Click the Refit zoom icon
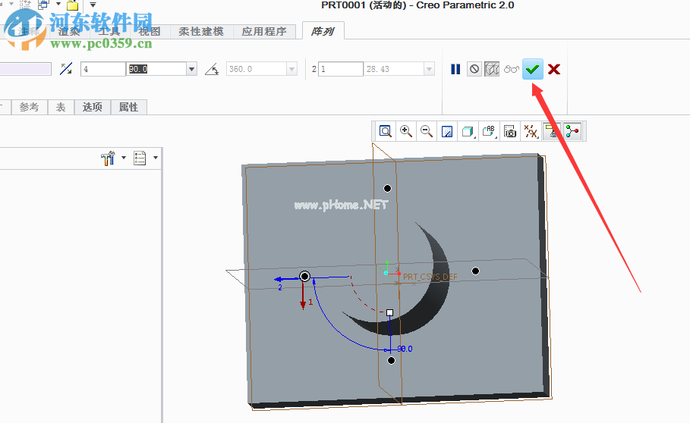This screenshot has width=690, height=423. point(386,131)
